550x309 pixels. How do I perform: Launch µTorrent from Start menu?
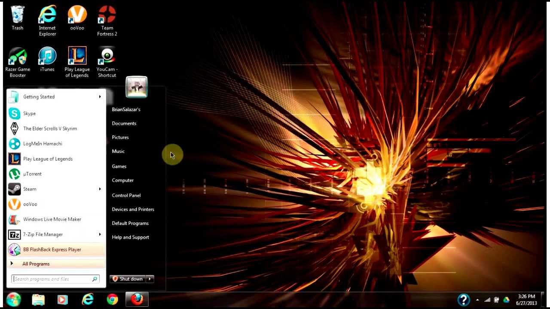[56, 174]
